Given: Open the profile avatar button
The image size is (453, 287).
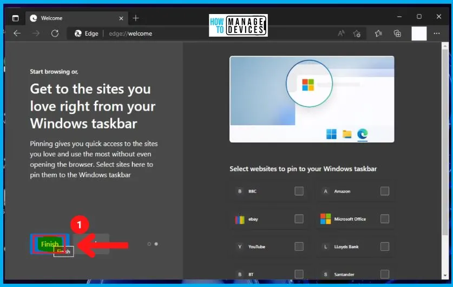Looking at the screenshot, I should point(419,33).
